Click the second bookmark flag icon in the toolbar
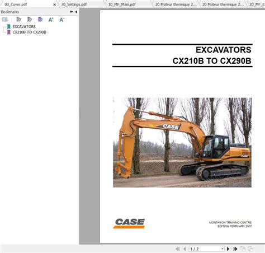265x253 pixels. pos(30,20)
